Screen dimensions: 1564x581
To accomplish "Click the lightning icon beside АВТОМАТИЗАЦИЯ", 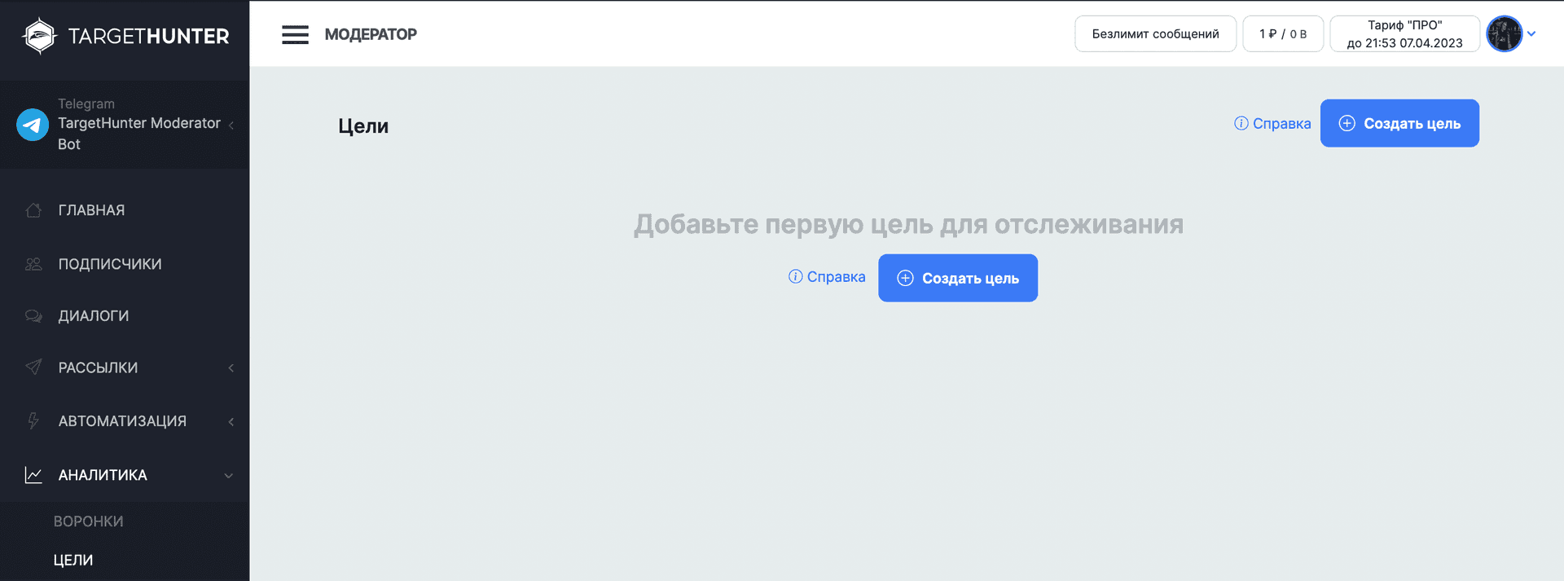I will coord(33,421).
